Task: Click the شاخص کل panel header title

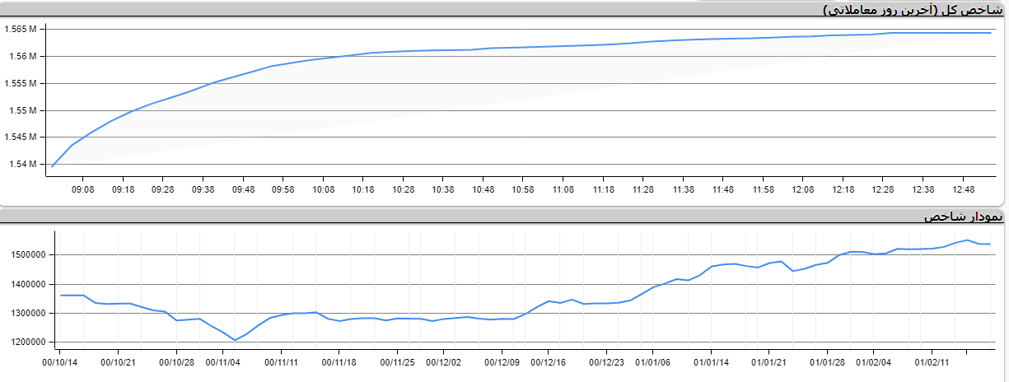Action: [913, 10]
